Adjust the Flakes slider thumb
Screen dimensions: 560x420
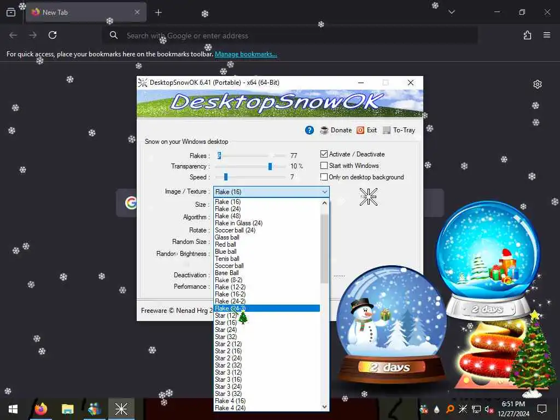(219, 155)
